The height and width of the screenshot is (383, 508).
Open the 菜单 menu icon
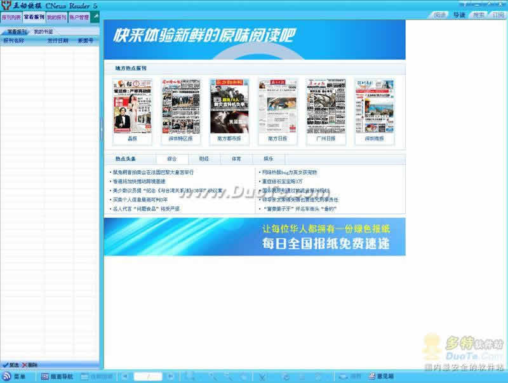click(6, 376)
